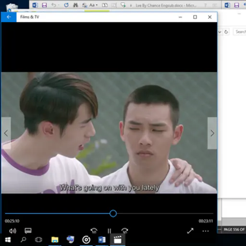Viewport: 246px width, 246px height.
Task: Go to previous video with left arrow
Action: [6, 133]
